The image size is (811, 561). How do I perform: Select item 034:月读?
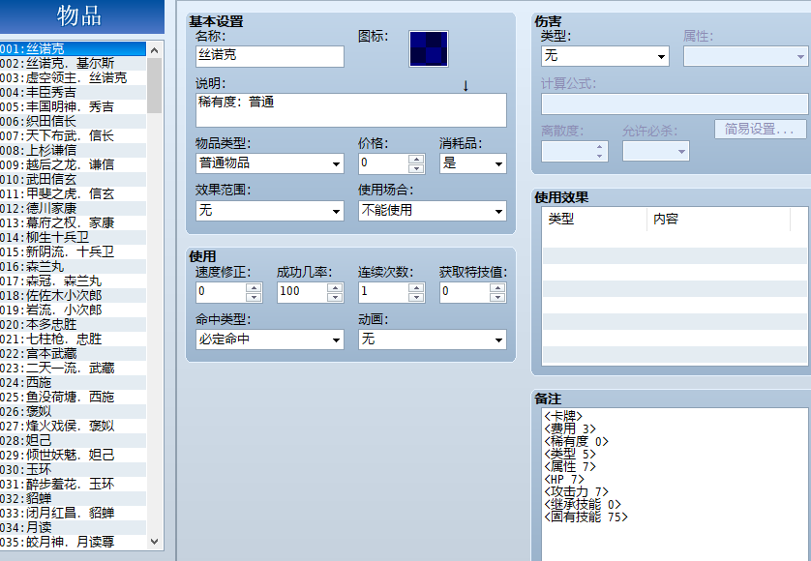point(73,527)
